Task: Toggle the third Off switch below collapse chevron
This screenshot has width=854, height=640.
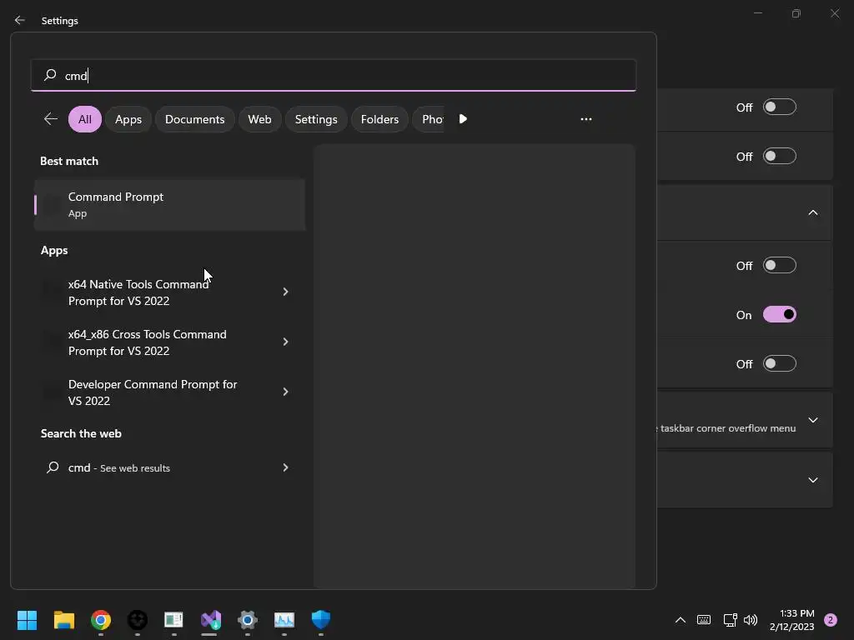Action: [x=780, y=266]
